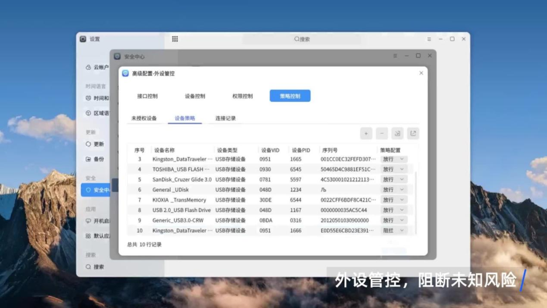Click the 开机启动 icon in Settings sidebar
This screenshot has width=547, height=308.
click(88, 221)
